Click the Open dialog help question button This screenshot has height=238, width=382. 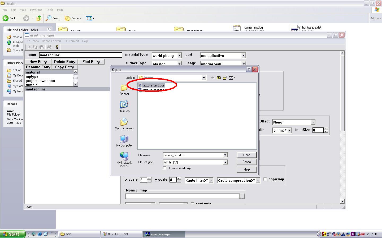pos(249,69)
